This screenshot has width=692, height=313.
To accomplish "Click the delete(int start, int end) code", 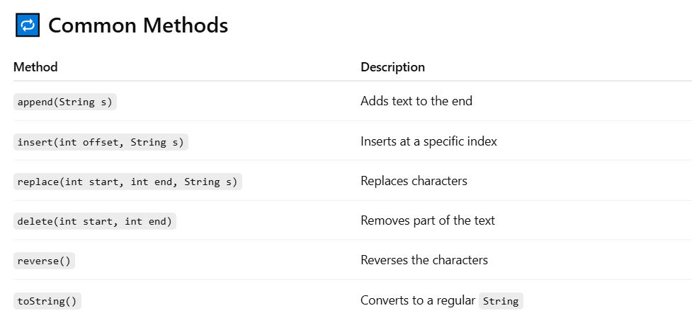I will (x=94, y=221).
